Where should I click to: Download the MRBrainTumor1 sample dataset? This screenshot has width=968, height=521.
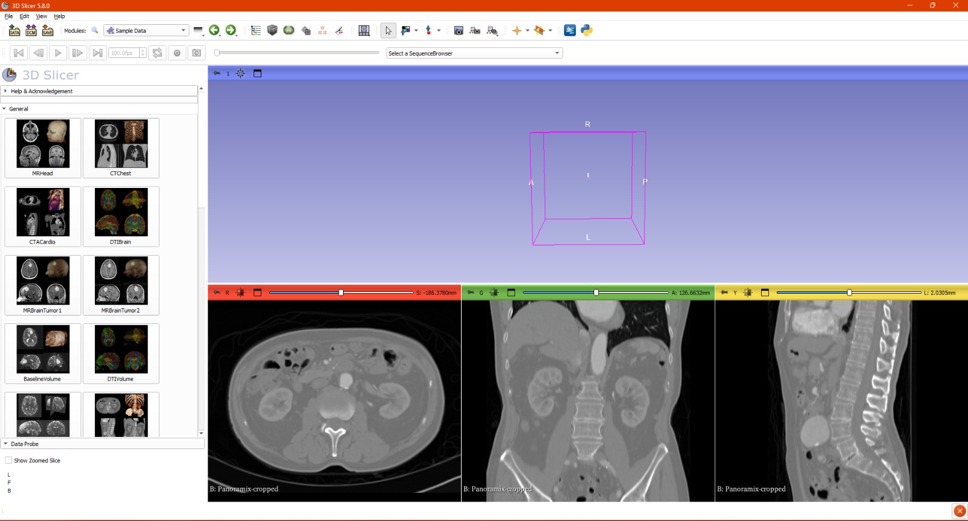(x=42, y=285)
